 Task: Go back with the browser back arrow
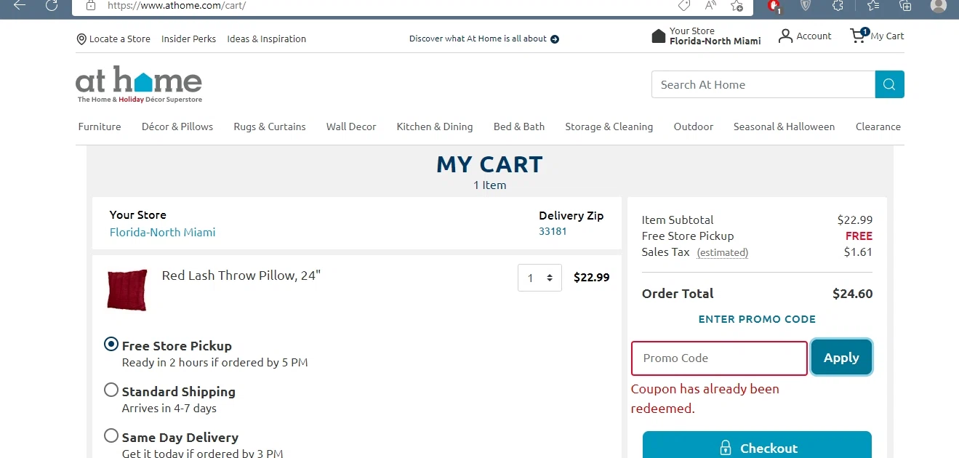20,5
